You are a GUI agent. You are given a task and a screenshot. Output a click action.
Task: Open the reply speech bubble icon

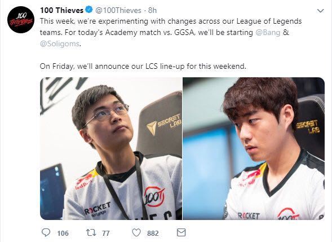(x=46, y=232)
